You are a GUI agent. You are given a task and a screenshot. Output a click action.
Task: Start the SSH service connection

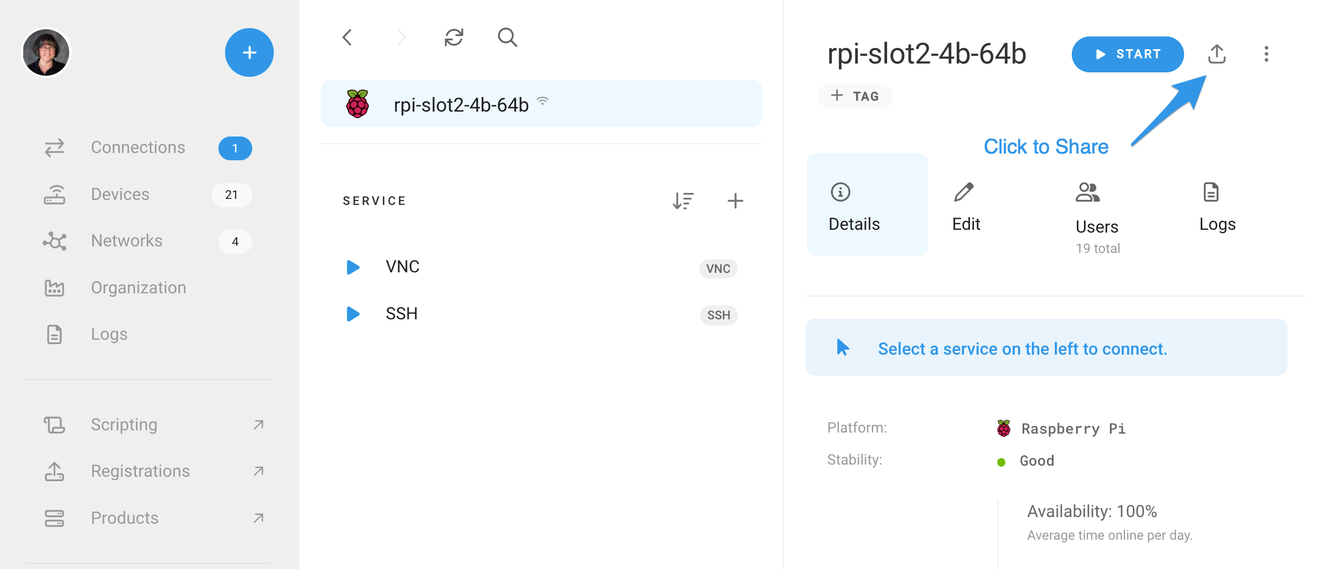click(353, 314)
